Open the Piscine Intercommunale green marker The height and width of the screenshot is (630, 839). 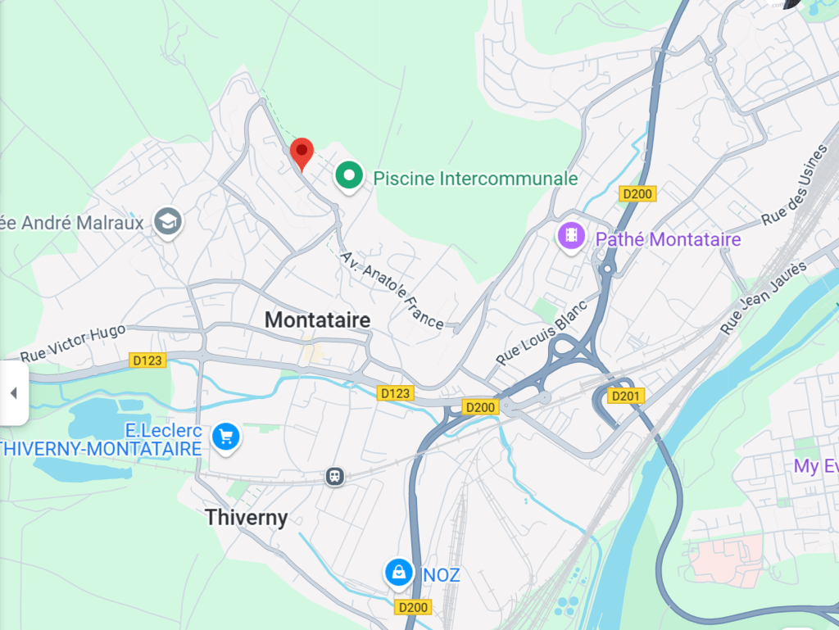point(349,177)
